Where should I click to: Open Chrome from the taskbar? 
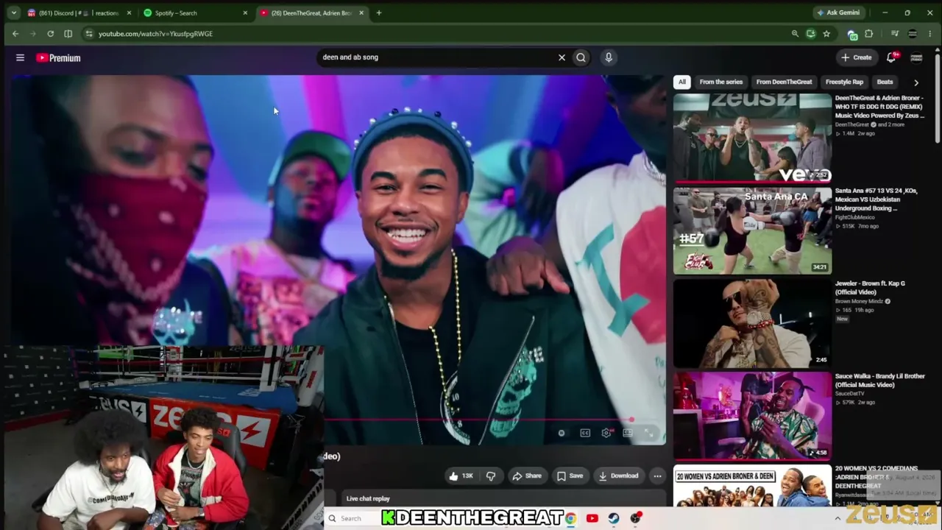[570, 518]
